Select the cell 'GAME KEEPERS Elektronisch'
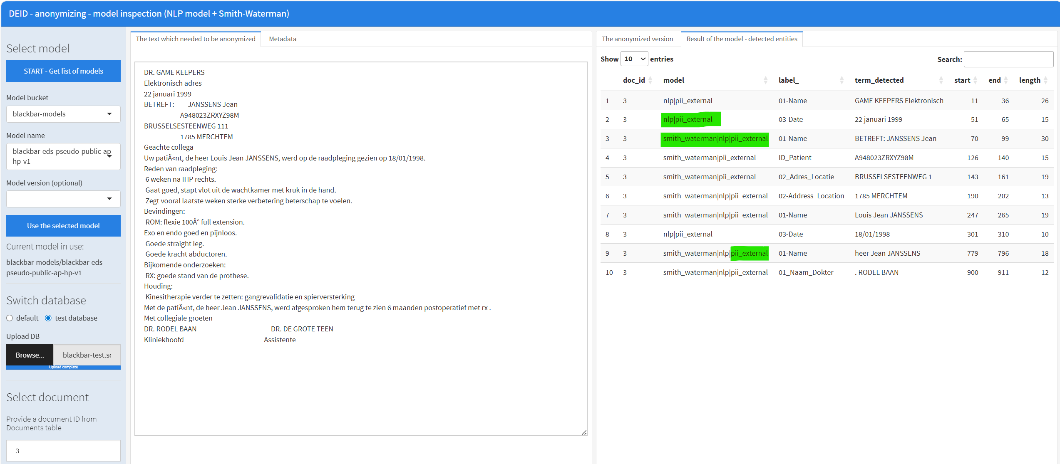Viewport: 1060px width, 464px height. 899,101
